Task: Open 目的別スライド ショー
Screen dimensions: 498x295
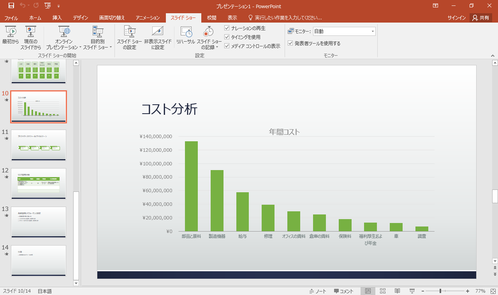Action: 97,38
